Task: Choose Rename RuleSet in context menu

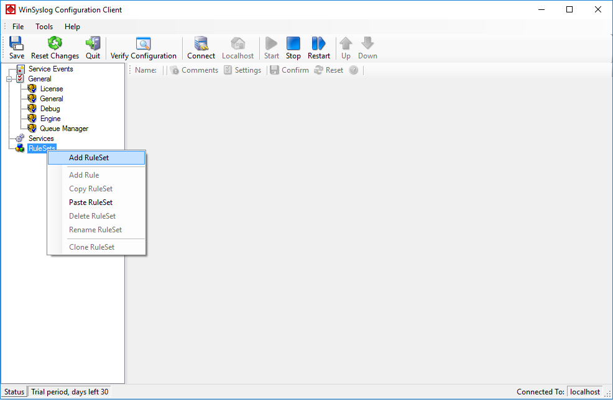Action: (x=96, y=230)
